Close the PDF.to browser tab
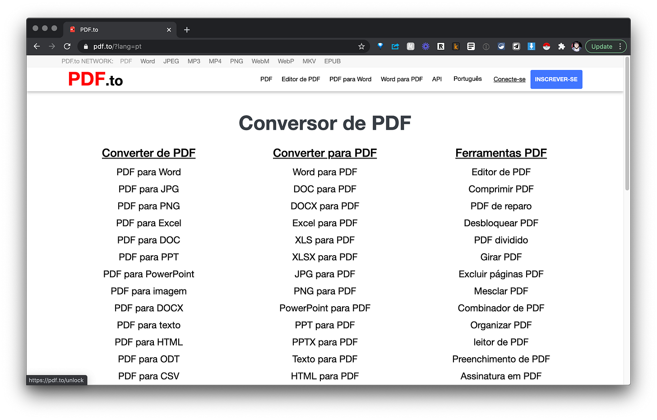657x420 pixels. click(x=169, y=30)
